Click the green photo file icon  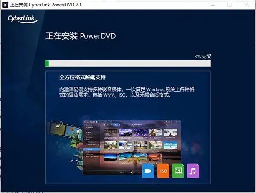178,171
